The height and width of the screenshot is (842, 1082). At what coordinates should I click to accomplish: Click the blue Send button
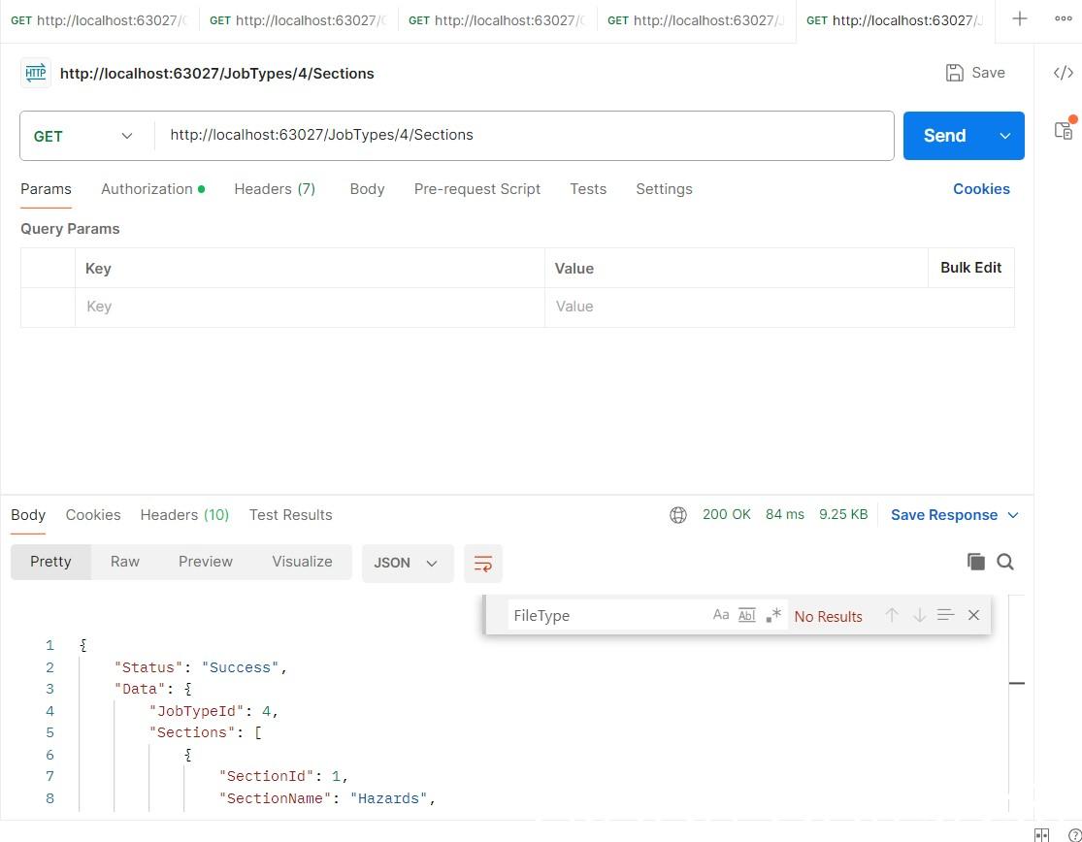(944, 136)
